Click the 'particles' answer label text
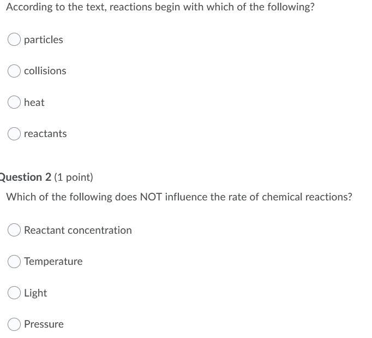Screen dimensions: 372x338 coord(44,40)
